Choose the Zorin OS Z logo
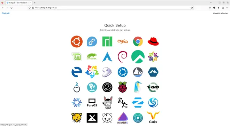 [138, 103]
